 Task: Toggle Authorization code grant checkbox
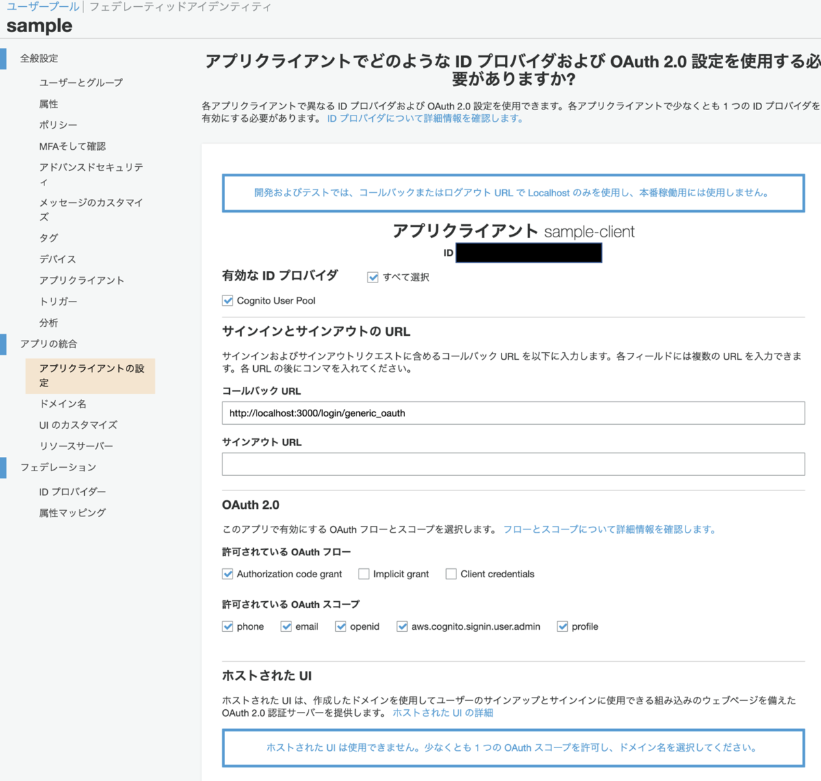click(228, 574)
